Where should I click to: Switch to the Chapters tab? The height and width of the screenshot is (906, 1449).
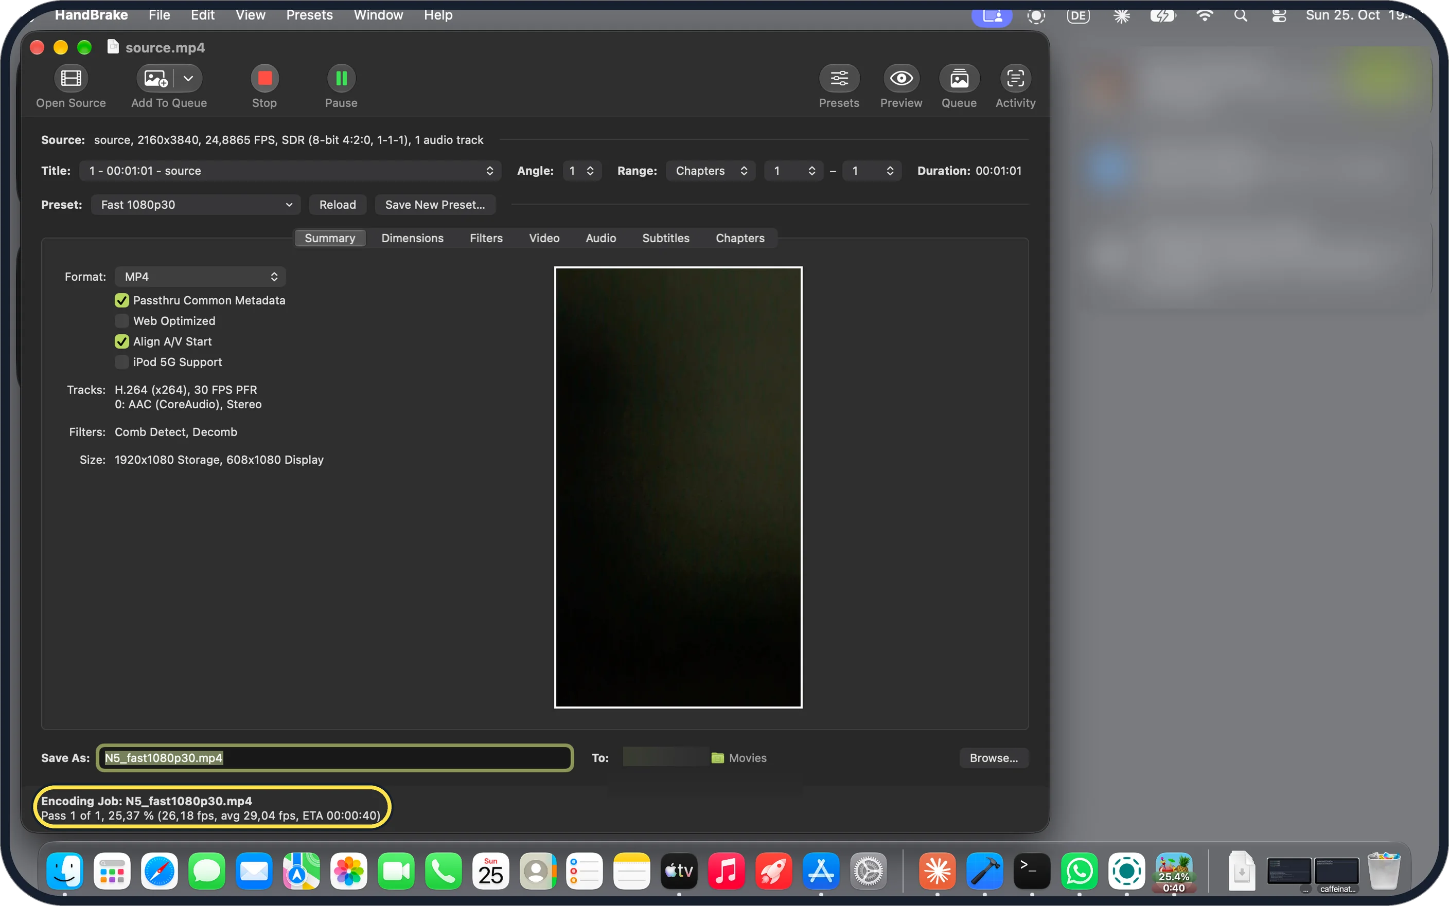click(740, 239)
